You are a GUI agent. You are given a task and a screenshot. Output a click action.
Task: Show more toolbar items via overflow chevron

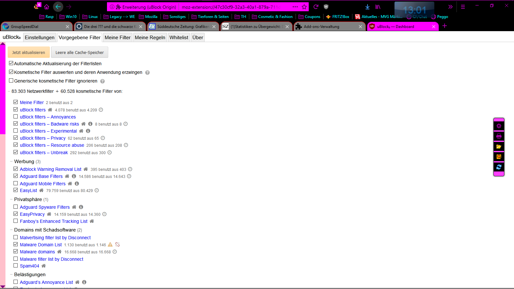point(450,7)
